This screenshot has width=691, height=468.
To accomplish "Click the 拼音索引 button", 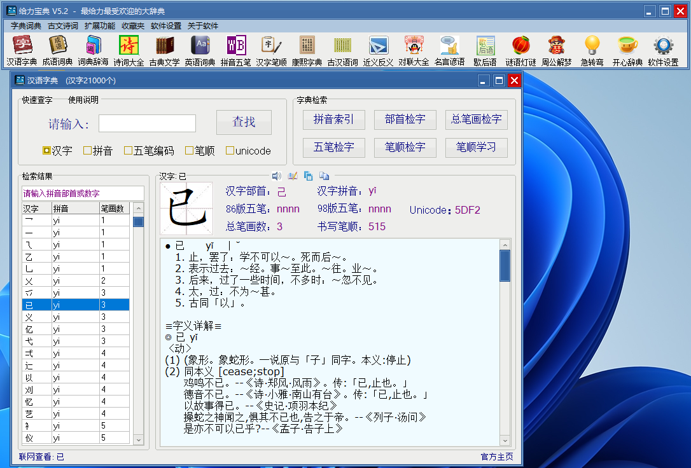I will tap(333, 120).
